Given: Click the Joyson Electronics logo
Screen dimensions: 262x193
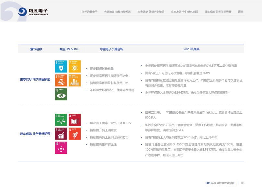Looking at the screenshot, I should point(33,12).
